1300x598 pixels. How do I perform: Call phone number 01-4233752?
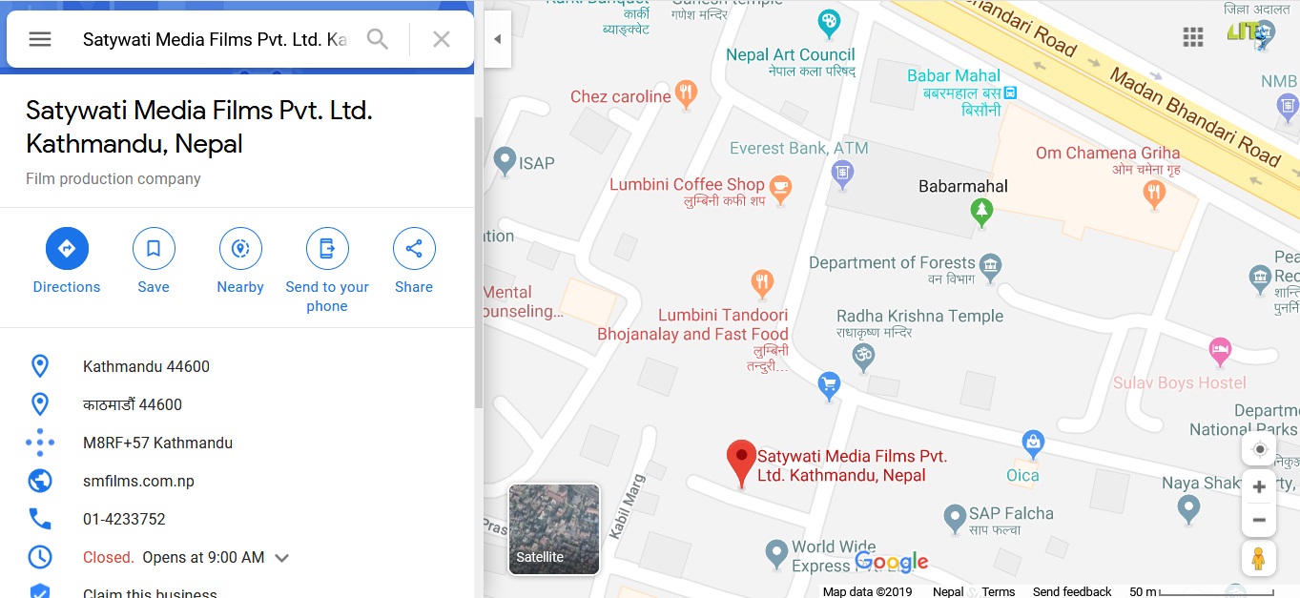(x=124, y=519)
